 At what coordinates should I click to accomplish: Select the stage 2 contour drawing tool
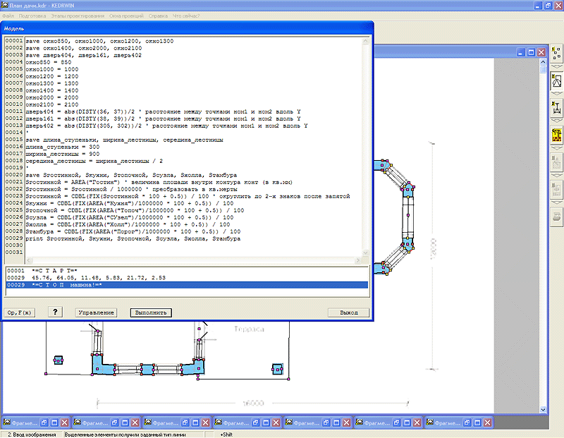pyautogui.click(x=556, y=80)
